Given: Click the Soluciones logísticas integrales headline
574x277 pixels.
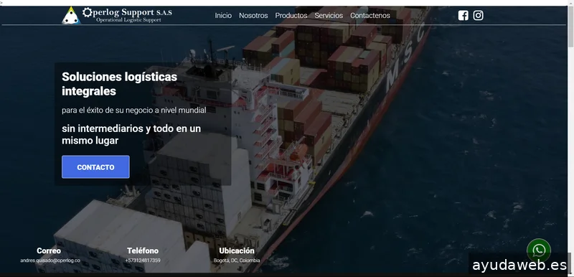Looking at the screenshot, I should click(x=119, y=84).
